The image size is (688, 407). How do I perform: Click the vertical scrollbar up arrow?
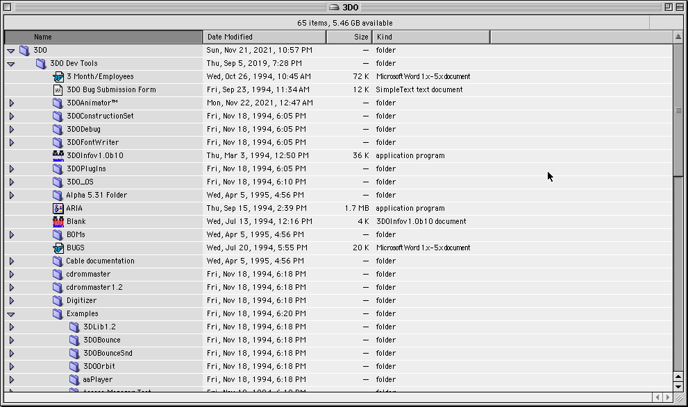point(678,376)
